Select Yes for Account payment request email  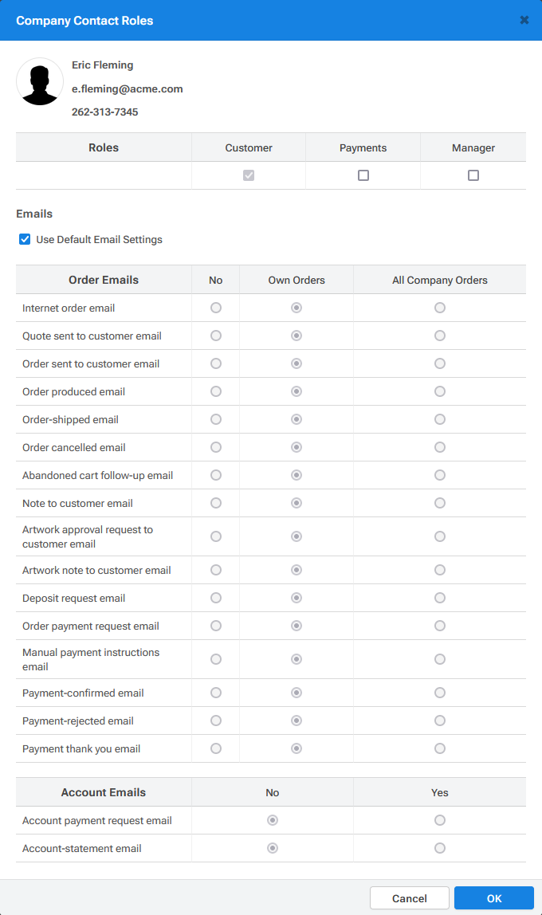pos(440,820)
